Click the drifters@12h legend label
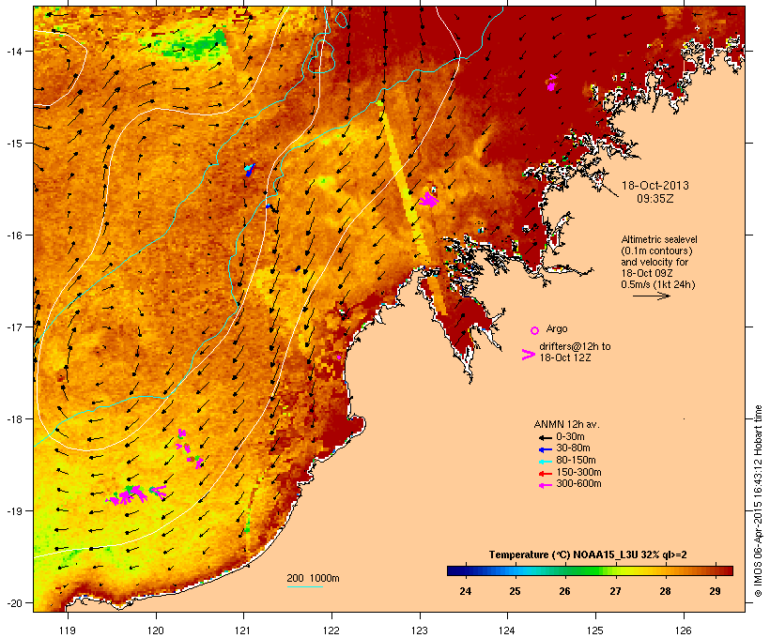The image size is (770, 638). (575, 346)
